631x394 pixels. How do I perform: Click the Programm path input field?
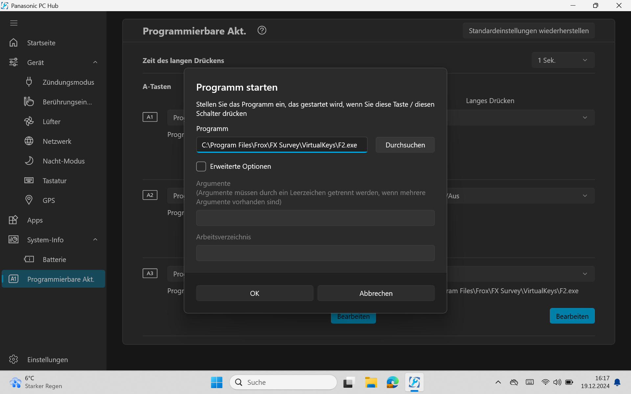point(282,145)
